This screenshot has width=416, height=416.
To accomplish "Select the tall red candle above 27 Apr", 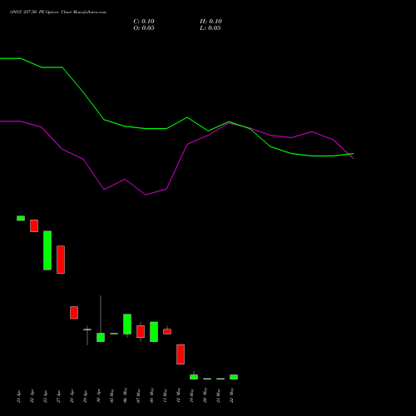I will [x=61, y=260].
